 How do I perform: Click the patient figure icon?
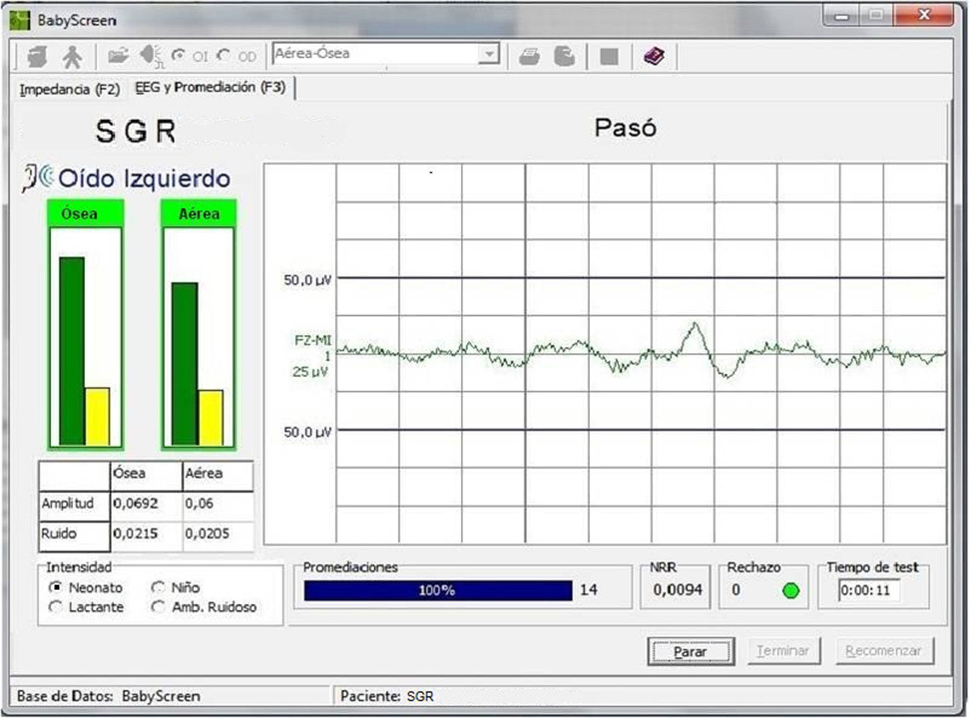[x=72, y=57]
